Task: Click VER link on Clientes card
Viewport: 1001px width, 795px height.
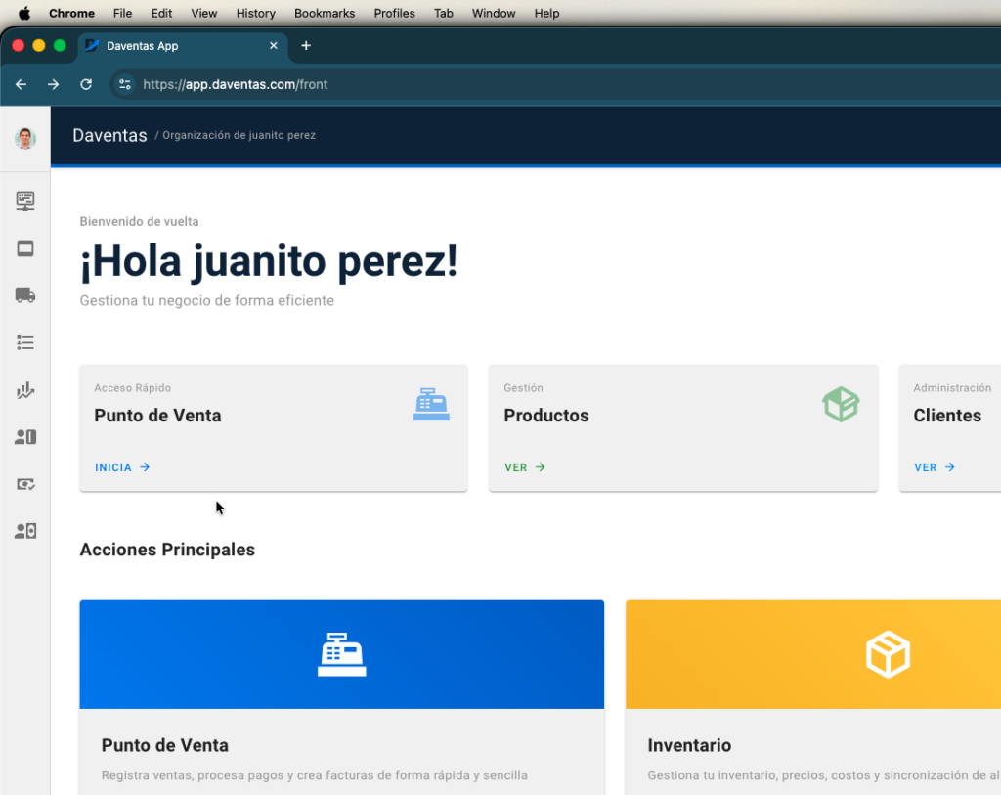Action: 935,467
